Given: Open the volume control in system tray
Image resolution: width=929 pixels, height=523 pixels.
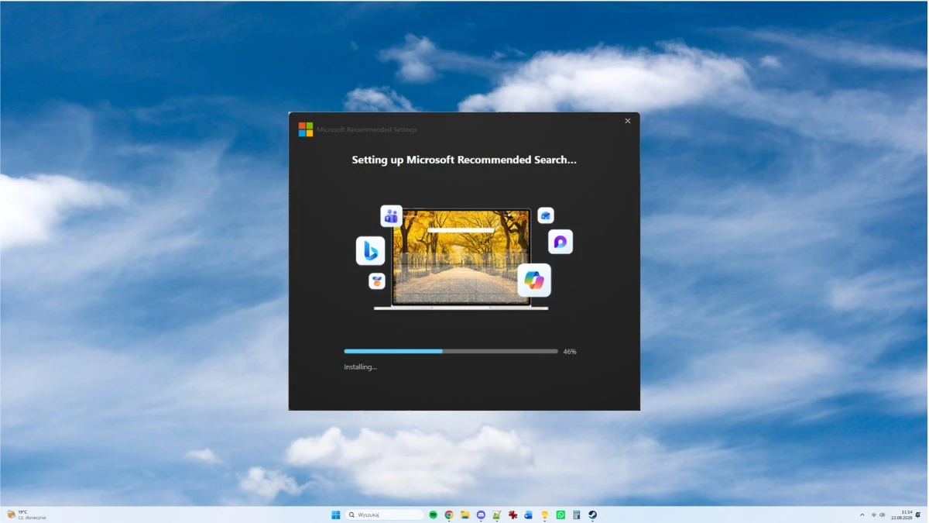Looking at the screenshot, I should [883, 514].
